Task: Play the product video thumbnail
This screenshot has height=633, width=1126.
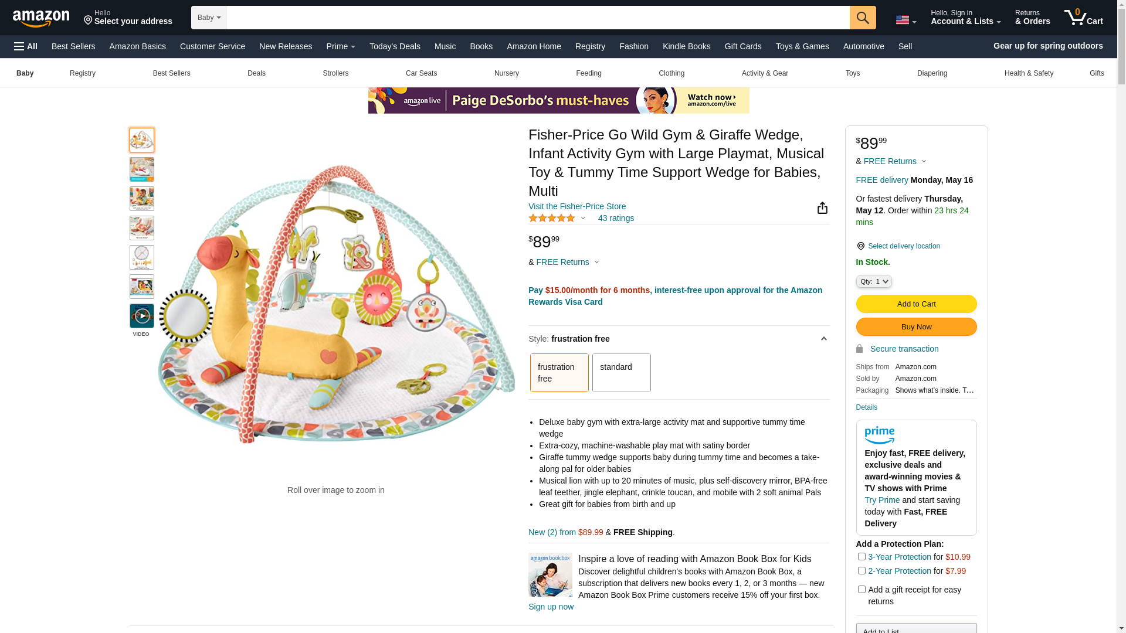Action: pyautogui.click(x=142, y=316)
